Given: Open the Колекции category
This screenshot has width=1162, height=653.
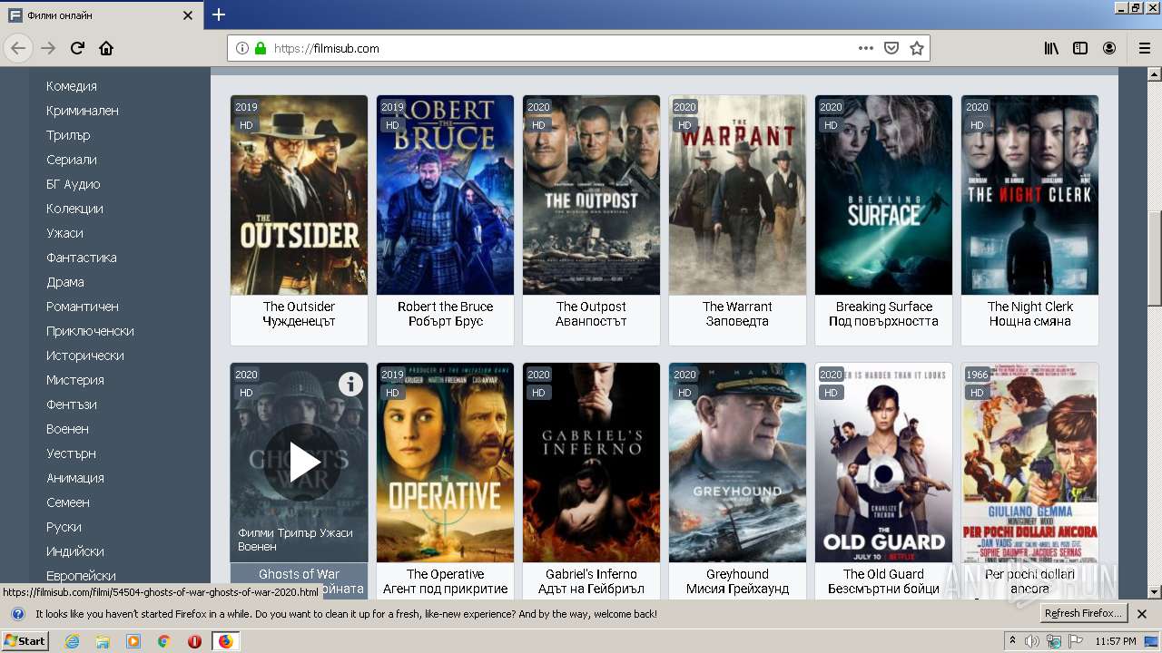Looking at the screenshot, I should click(x=74, y=209).
